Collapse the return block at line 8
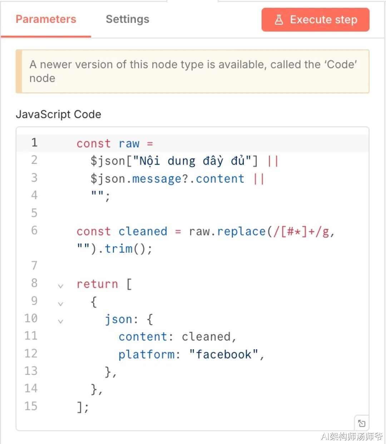The image size is (386, 444). [x=60, y=286]
